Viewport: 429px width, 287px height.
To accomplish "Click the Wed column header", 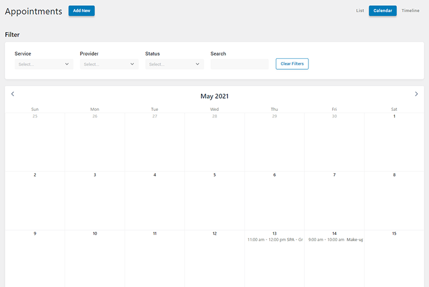I will click(214, 109).
